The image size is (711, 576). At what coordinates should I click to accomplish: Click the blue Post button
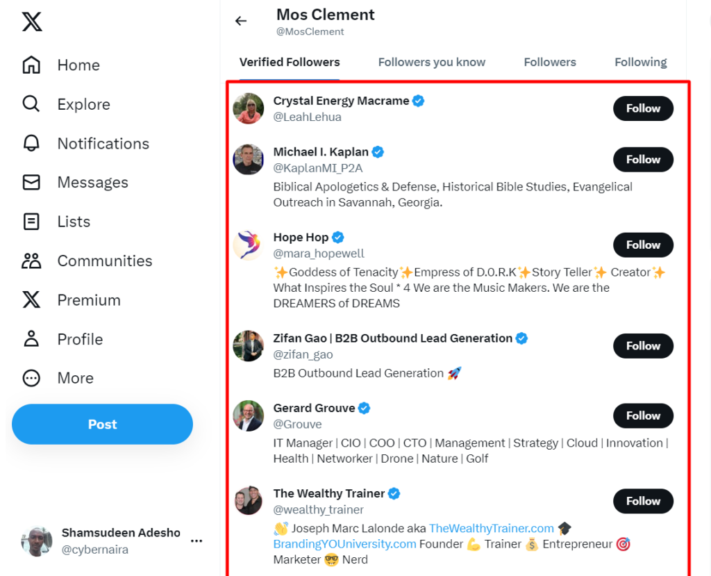(102, 424)
